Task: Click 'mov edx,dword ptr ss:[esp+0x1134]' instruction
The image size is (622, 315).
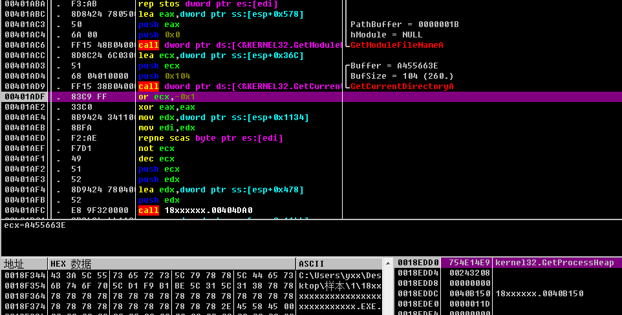Action: pyautogui.click(x=223, y=117)
